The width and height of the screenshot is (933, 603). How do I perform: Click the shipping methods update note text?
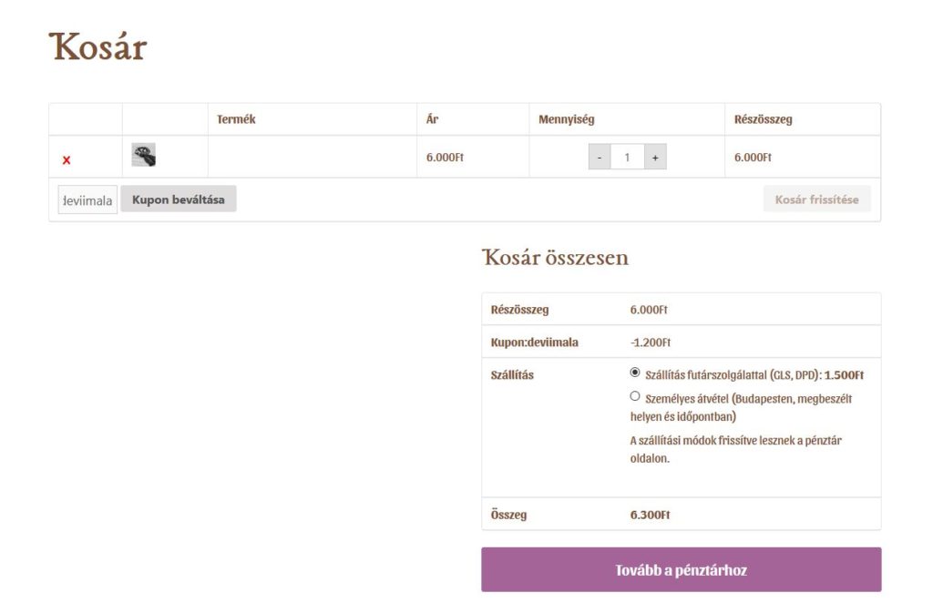pyautogui.click(x=735, y=449)
